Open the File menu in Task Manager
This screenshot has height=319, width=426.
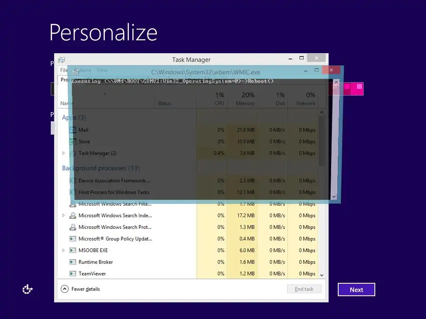(64, 70)
